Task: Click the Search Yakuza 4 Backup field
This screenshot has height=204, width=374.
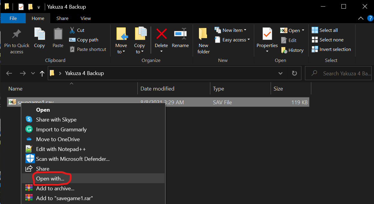Action: 341,73
